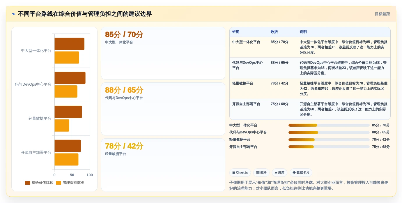The height and width of the screenshot is (203, 402).
Task: Click the main card title text
Action: click(85, 14)
